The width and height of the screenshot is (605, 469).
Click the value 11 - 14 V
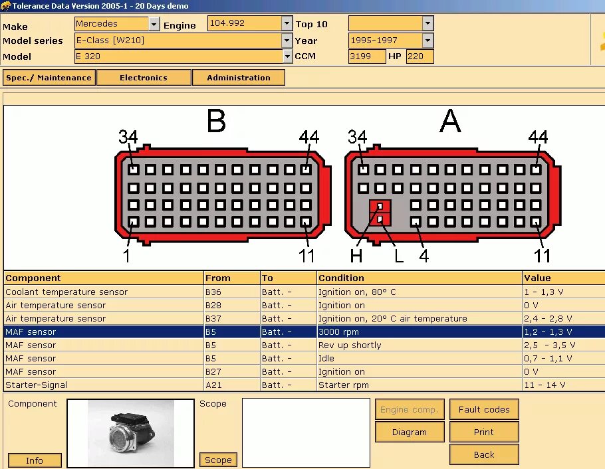[x=544, y=385]
